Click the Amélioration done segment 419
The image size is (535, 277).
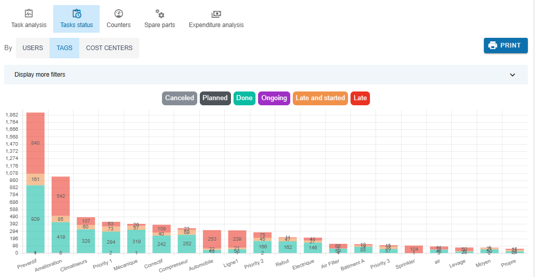pyautogui.click(x=61, y=237)
